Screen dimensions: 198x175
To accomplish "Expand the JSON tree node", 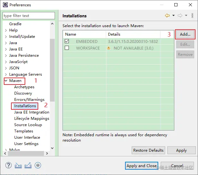I will tap(6, 68).
